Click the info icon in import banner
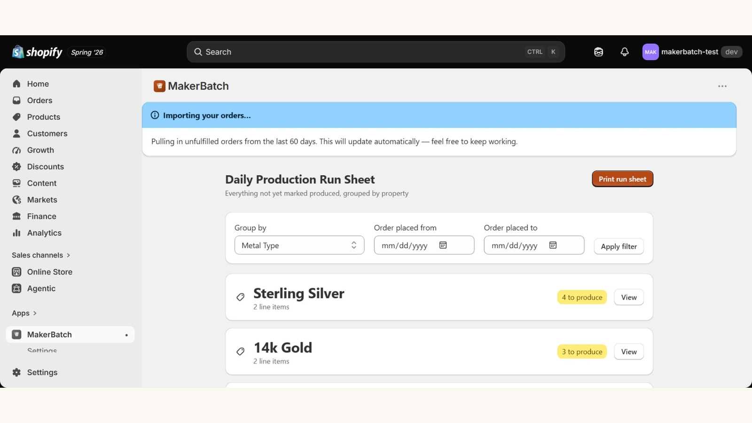This screenshot has width=752, height=423. pyautogui.click(x=155, y=115)
